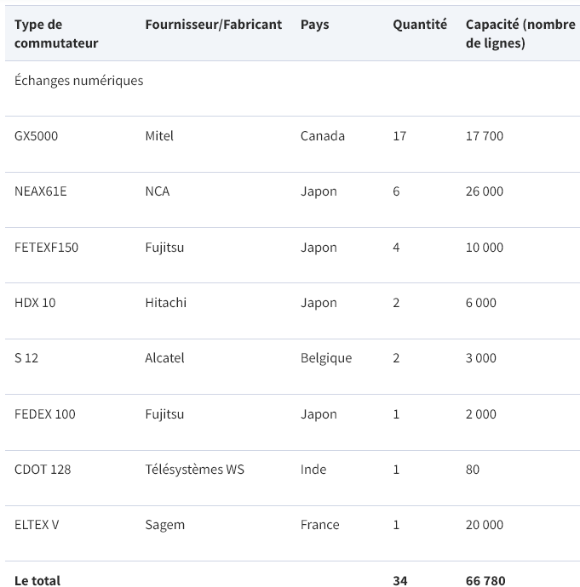Click the Canada country cell

coord(323,136)
